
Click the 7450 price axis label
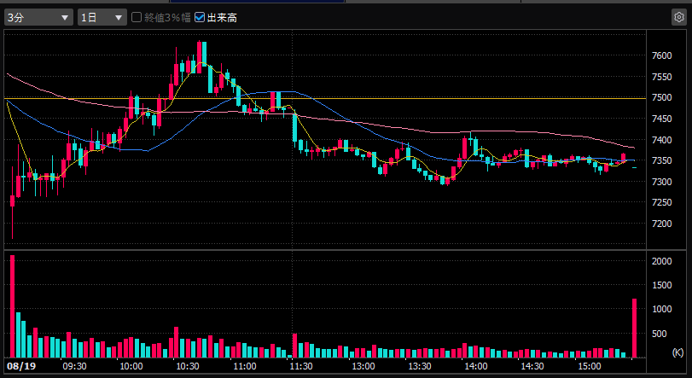[661, 119]
